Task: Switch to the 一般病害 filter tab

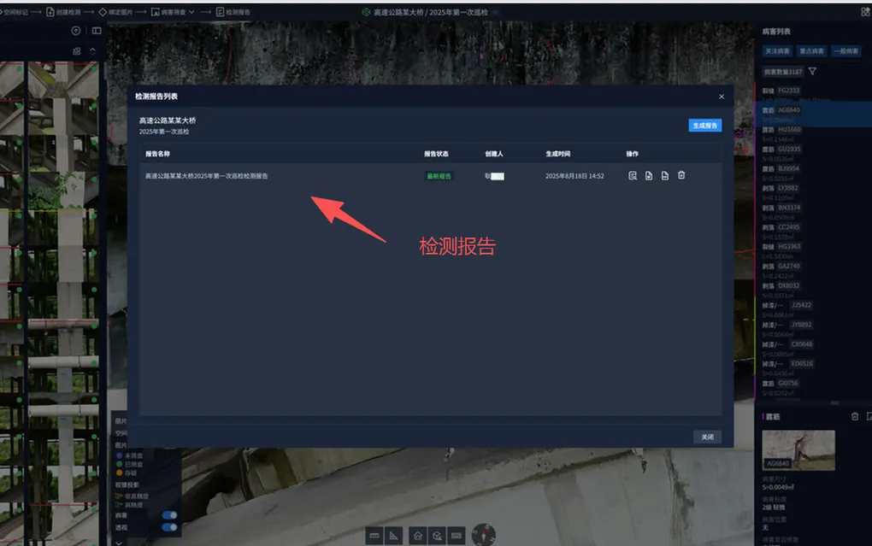Action: point(845,51)
